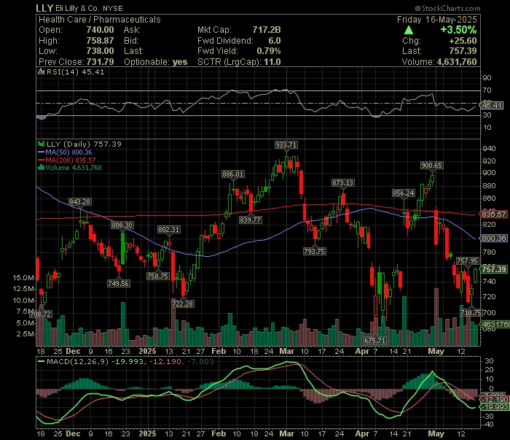
Task: Click the red MA(200) line marker in legend
Action: tap(42, 160)
